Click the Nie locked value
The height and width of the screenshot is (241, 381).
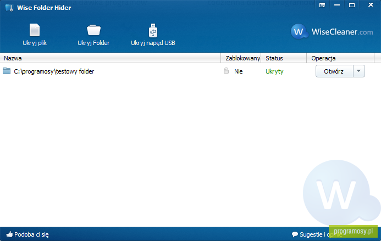click(x=239, y=71)
